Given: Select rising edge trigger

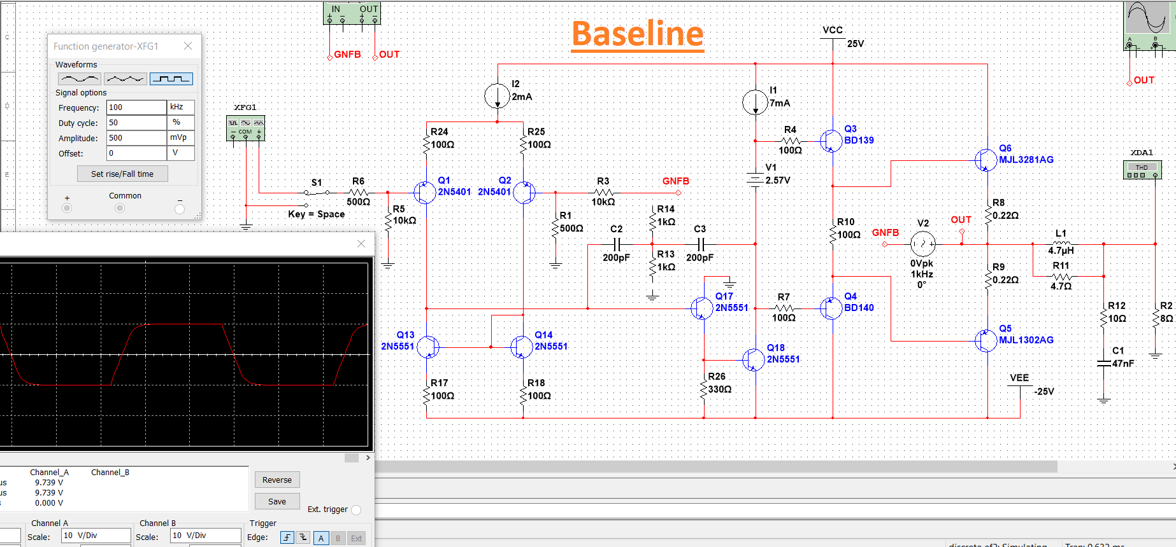Looking at the screenshot, I should pyautogui.click(x=287, y=538).
